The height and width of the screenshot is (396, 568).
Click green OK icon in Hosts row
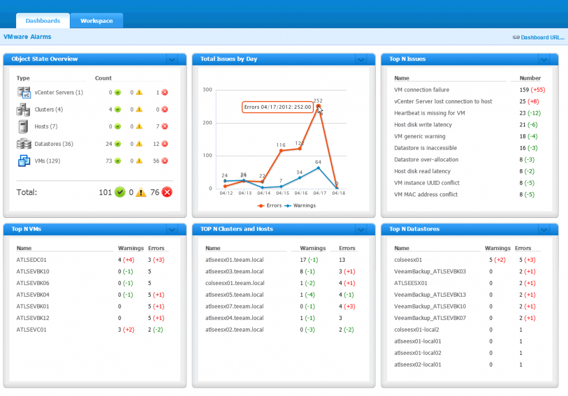click(x=118, y=126)
